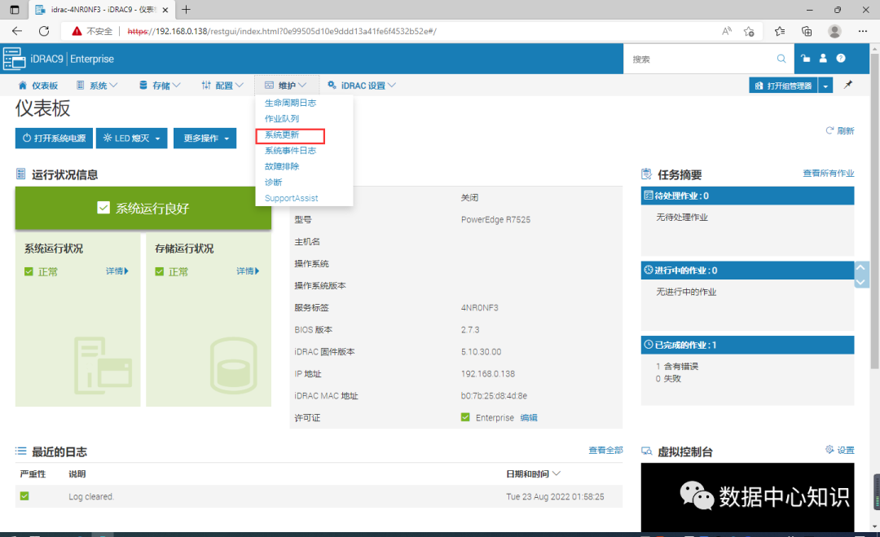Expand the 配置 menu
Screen dimensions: 880x537
pyautogui.click(x=222, y=86)
